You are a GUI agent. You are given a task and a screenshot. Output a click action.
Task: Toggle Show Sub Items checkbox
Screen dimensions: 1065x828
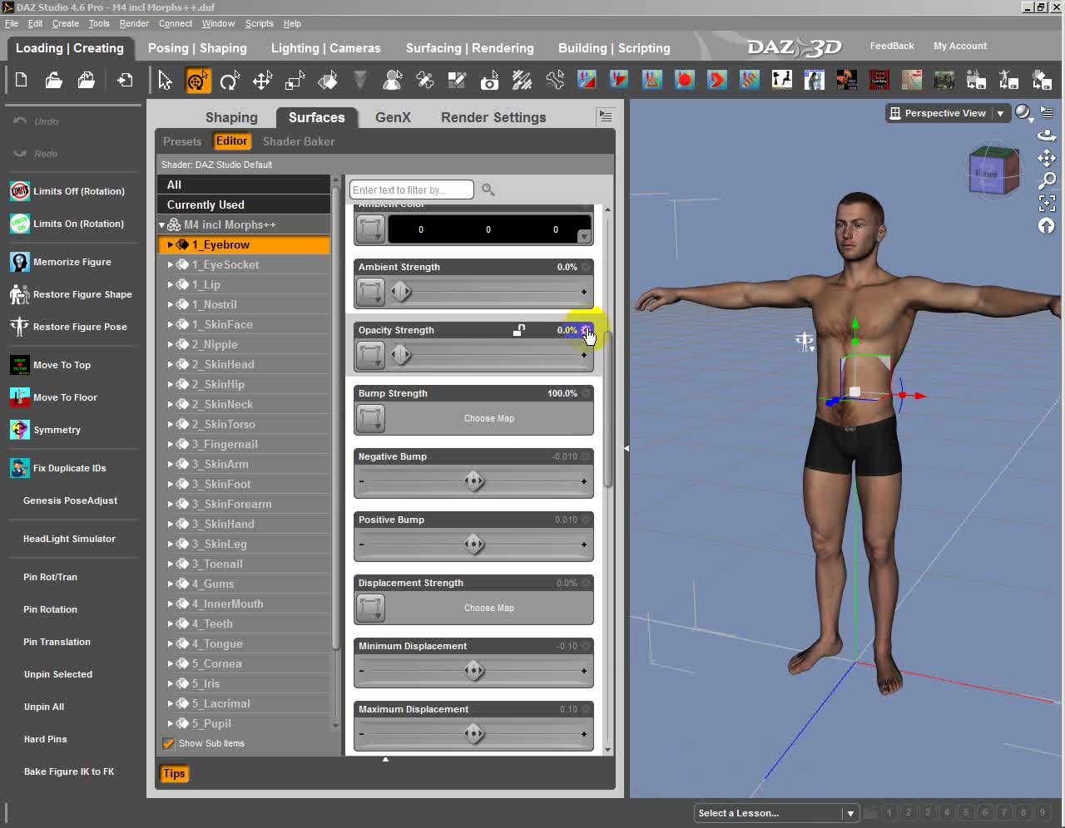pos(169,744)
